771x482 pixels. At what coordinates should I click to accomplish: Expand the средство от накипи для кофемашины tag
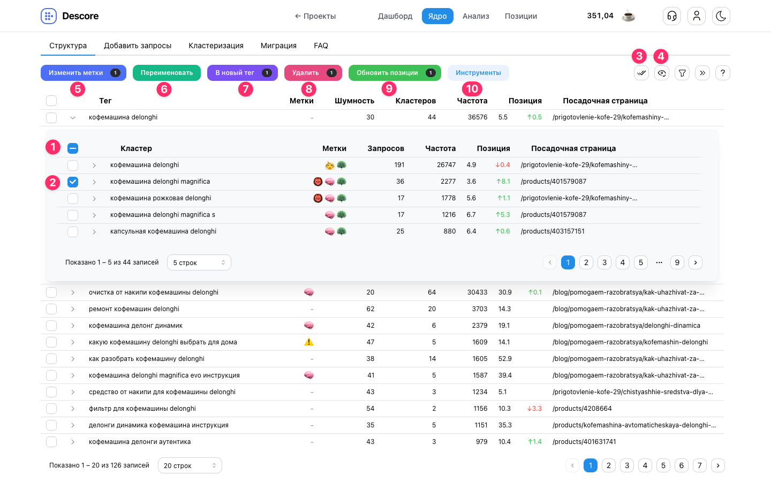click(73, 392)
